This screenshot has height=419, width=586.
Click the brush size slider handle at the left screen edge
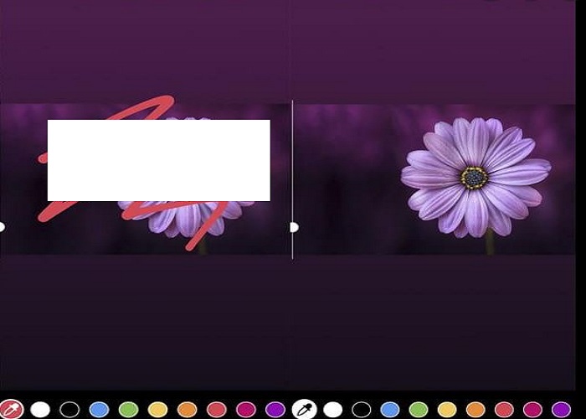tap(2, 227)
